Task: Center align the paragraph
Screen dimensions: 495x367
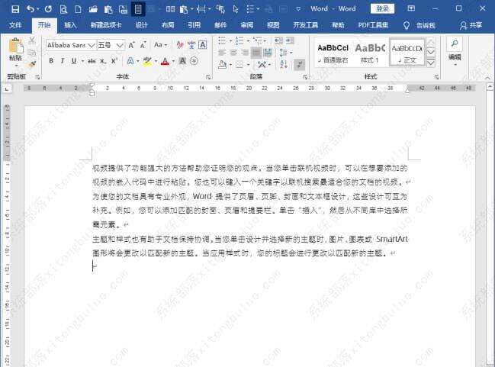Action: (x=233, y=53)
